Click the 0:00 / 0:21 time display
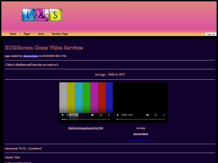Screen dimensions: 218x163 [127, 115]
